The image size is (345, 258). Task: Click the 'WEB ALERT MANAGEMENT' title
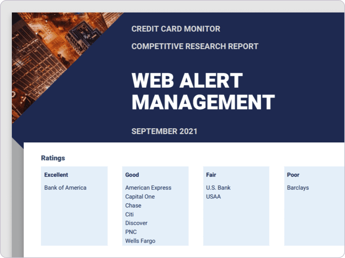click(203, 91)
